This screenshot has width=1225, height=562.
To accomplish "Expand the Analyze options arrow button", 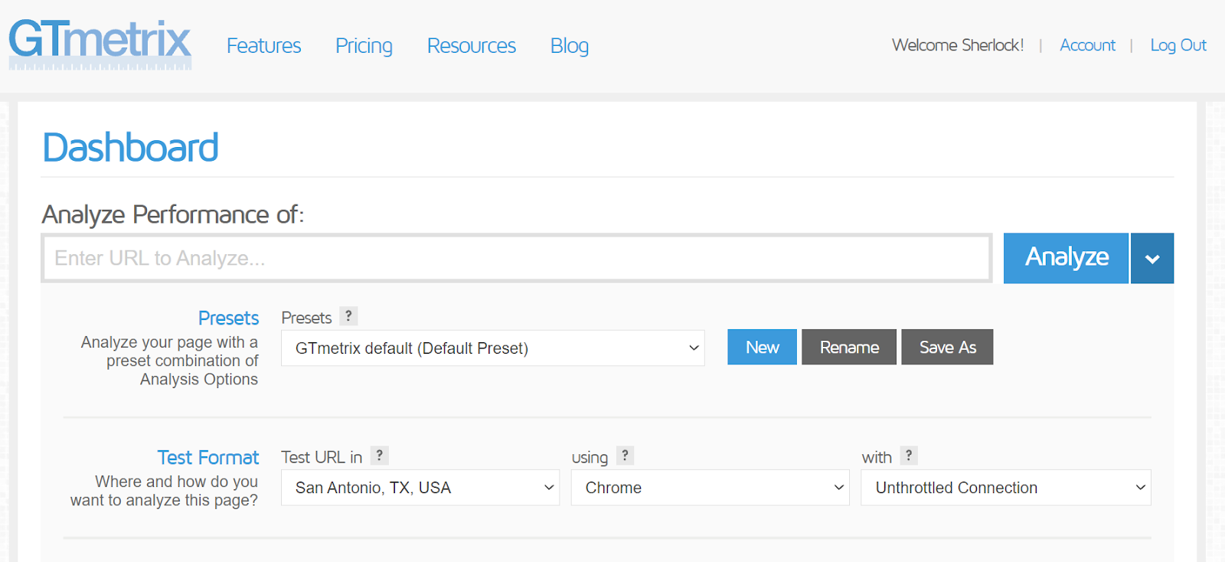I will pyautogui.click(x=1152, y=258).
